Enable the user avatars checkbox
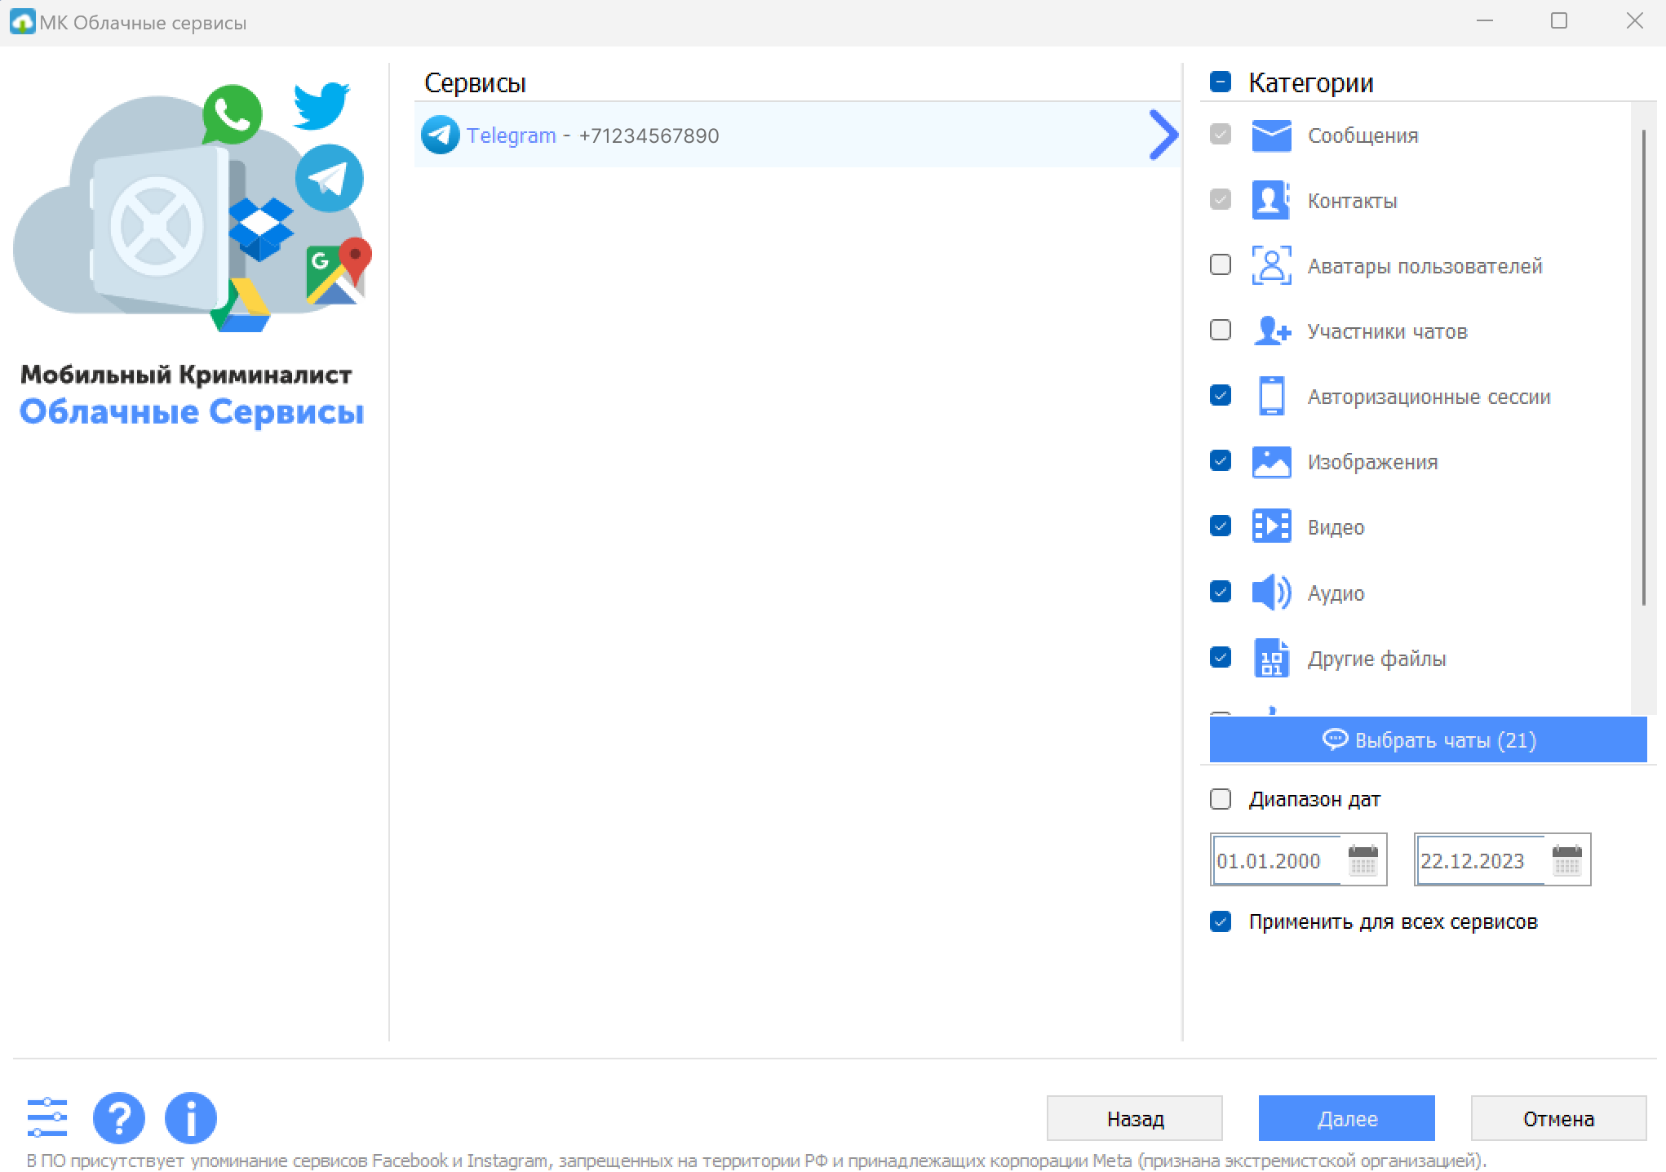 tap(1221, 265)
